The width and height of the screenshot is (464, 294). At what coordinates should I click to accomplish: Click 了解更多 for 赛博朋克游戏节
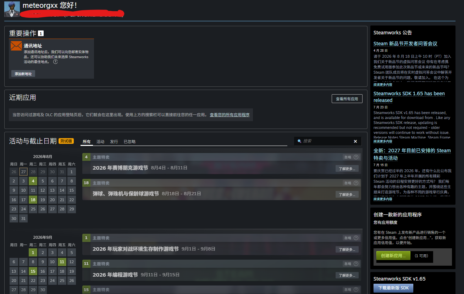(x=347, y=169)
